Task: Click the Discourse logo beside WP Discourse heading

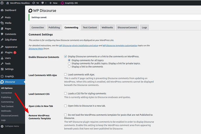Action: 30,11
